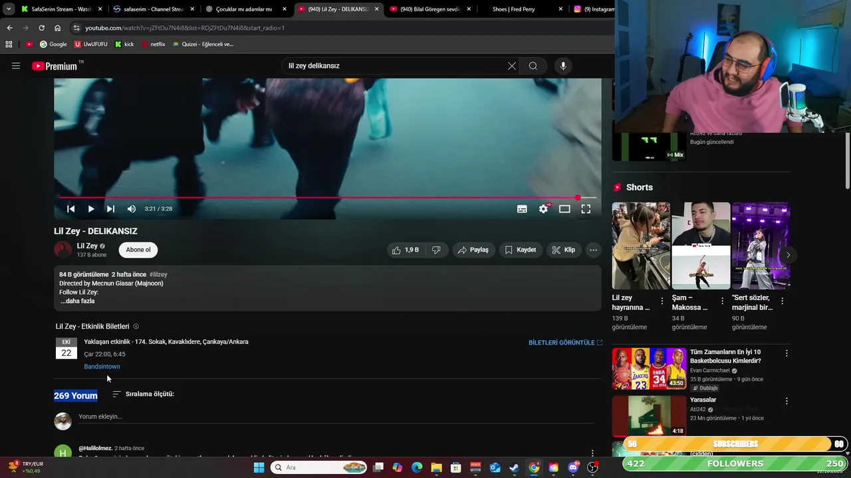Open the Bandsintown link
Viewport: 851px width, 478px height.
click(102, 366)
